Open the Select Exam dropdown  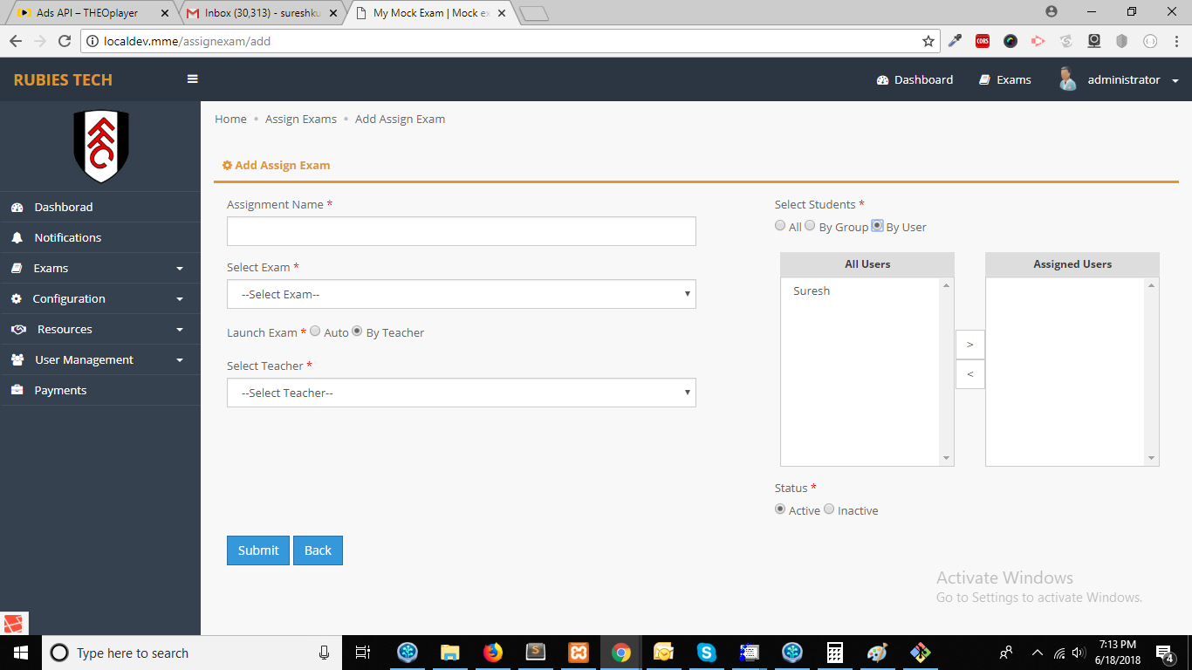click(x=462, y=294)
